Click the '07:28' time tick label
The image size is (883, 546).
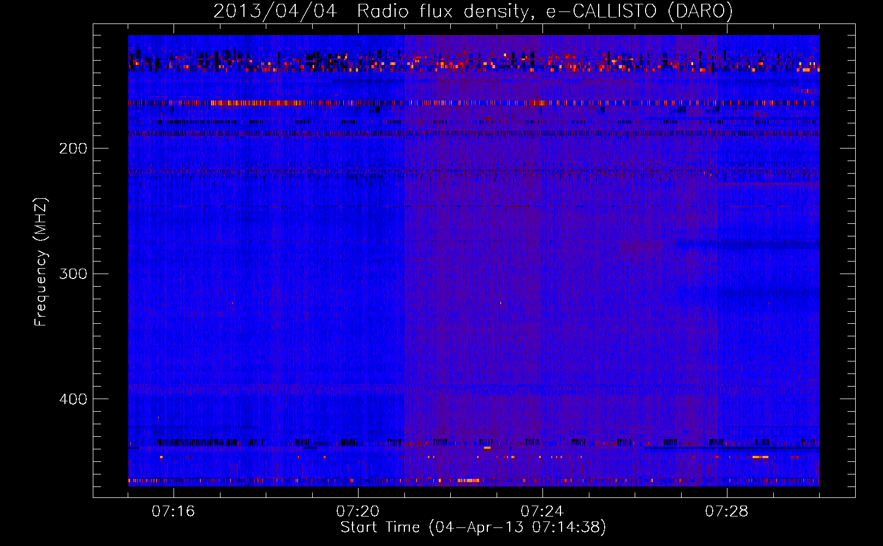pos(727,512)
